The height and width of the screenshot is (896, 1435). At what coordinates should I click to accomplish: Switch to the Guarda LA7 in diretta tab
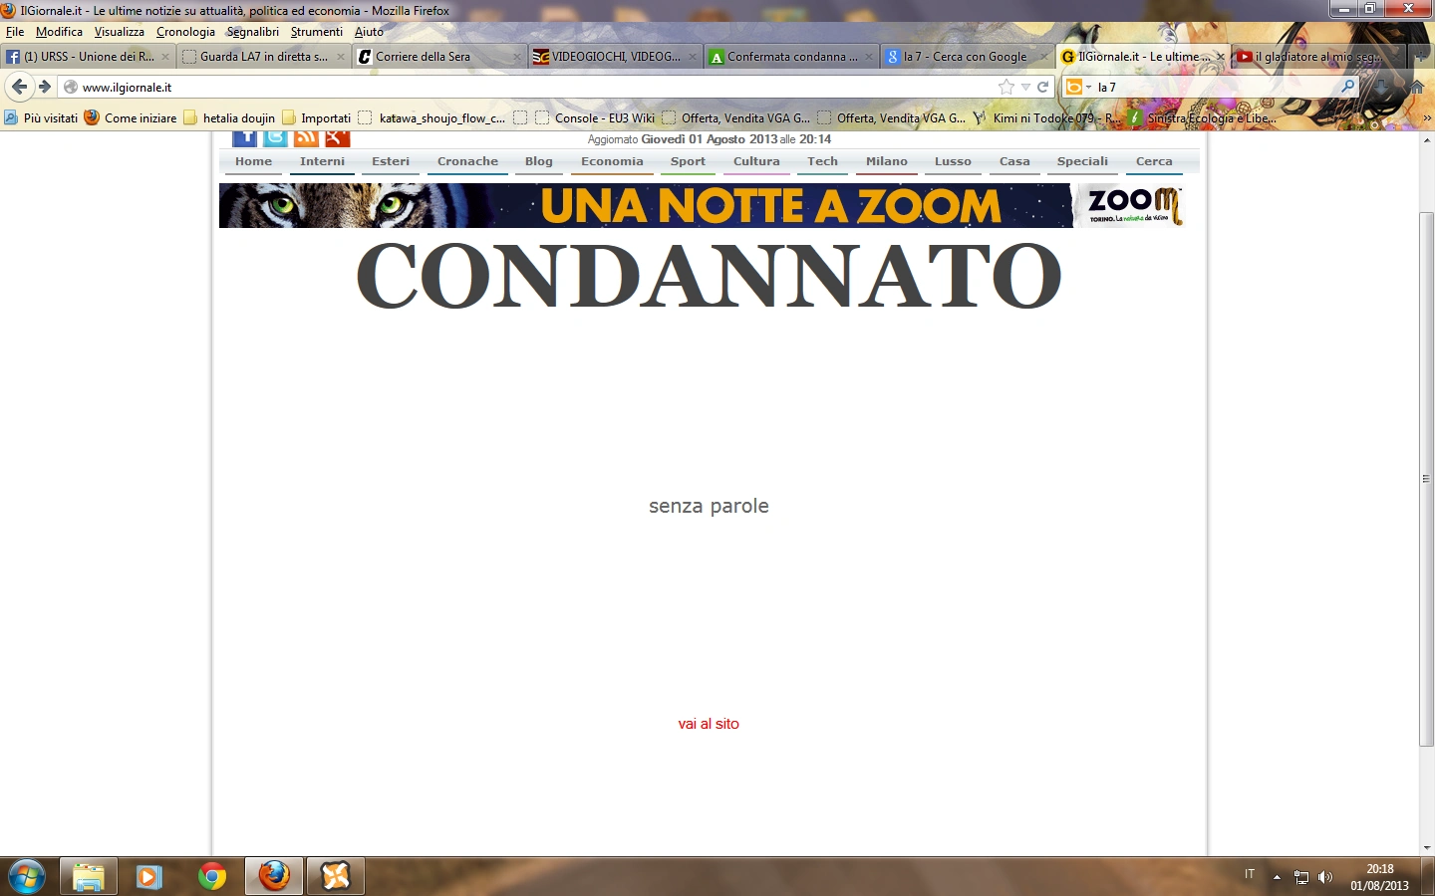click(x=264, y=57)
